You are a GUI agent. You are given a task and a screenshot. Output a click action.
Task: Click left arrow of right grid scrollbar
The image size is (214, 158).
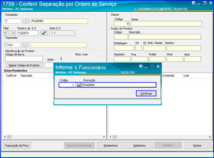pos(111,137)
